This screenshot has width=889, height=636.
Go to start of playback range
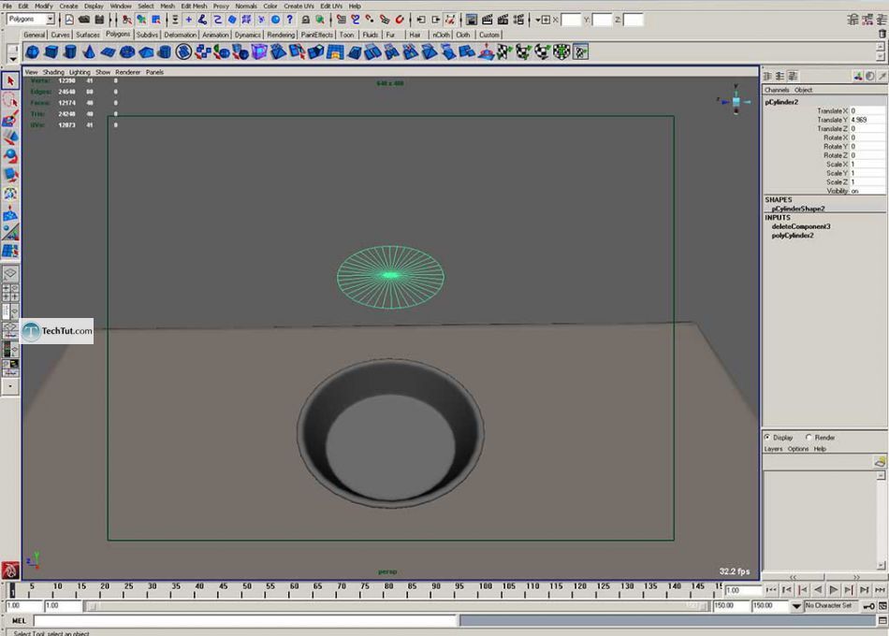770,590
